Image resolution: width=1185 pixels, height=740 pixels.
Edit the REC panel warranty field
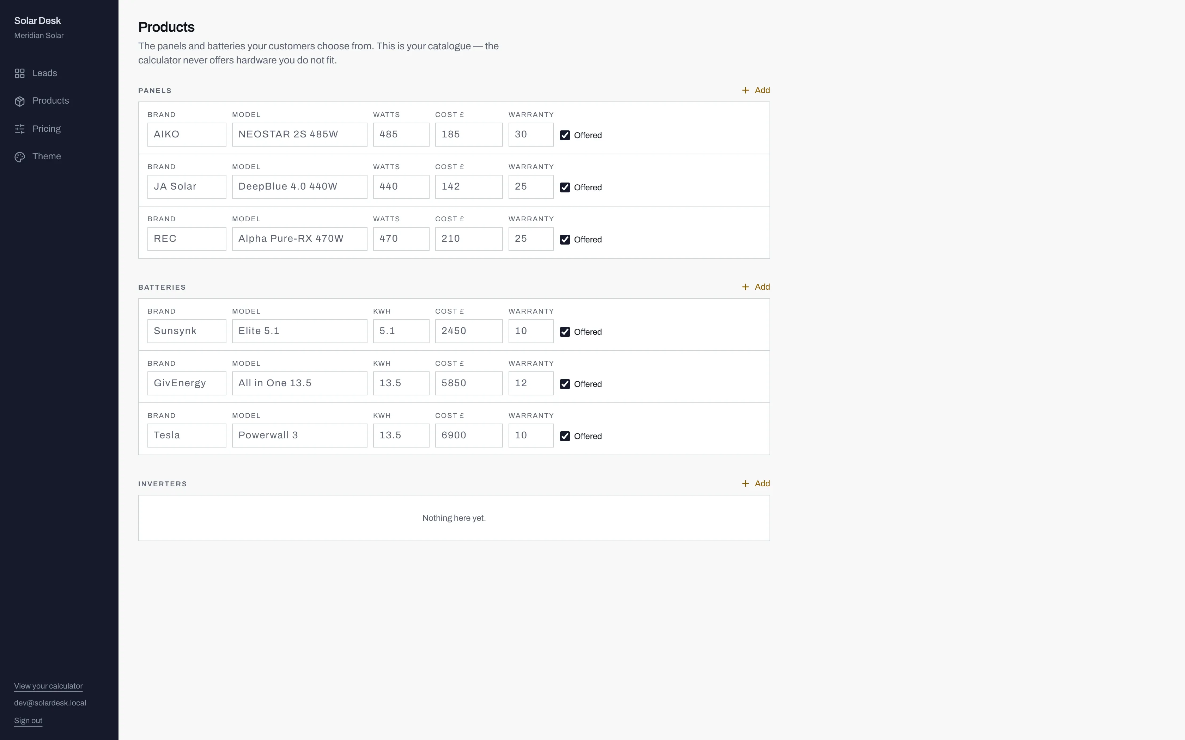click(x=531, y=239)
